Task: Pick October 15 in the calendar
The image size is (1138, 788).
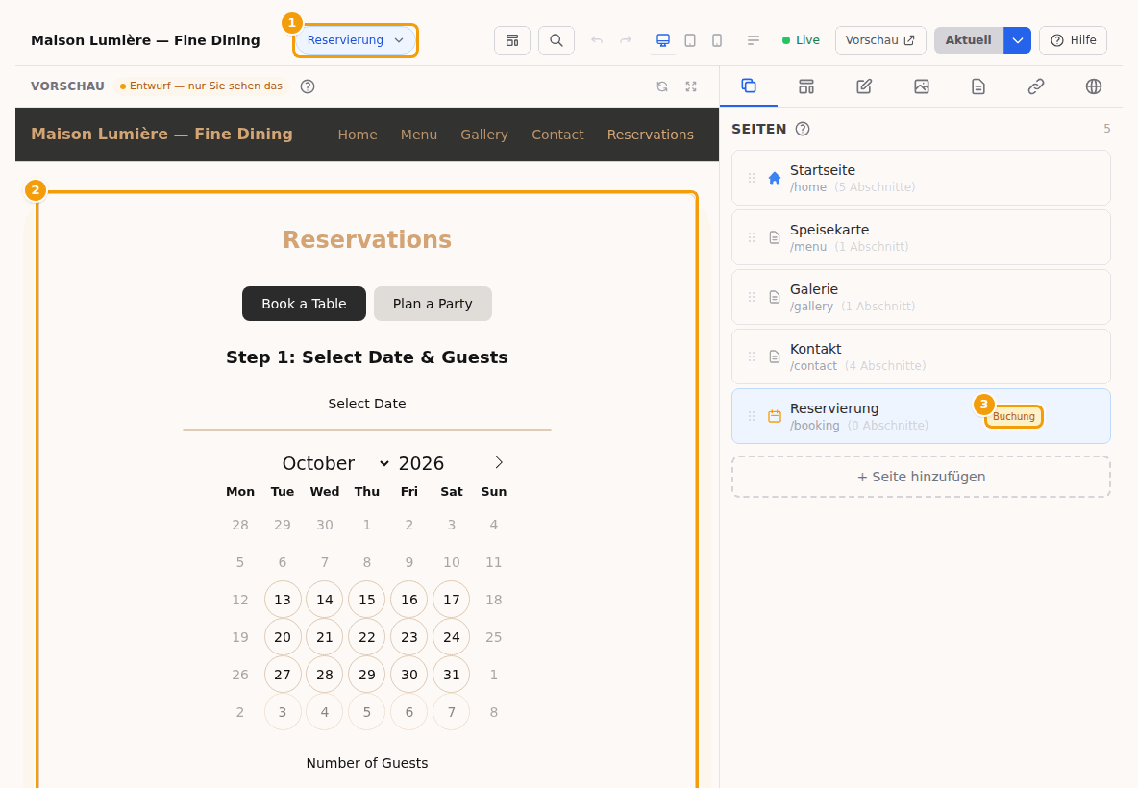Action: point(367,600)
